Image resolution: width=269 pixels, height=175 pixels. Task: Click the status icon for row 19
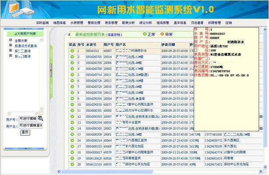tap(72, 158)
